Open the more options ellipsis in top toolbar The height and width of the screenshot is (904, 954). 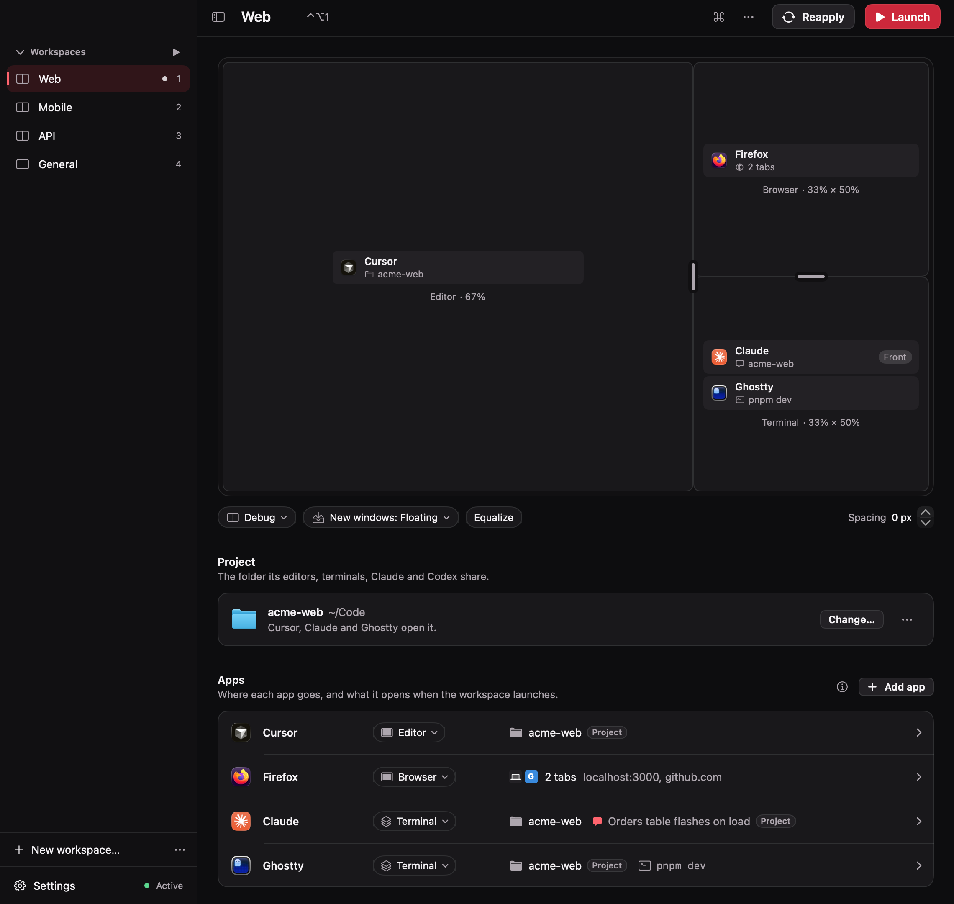pyautogui.click(x=748, y=17)
